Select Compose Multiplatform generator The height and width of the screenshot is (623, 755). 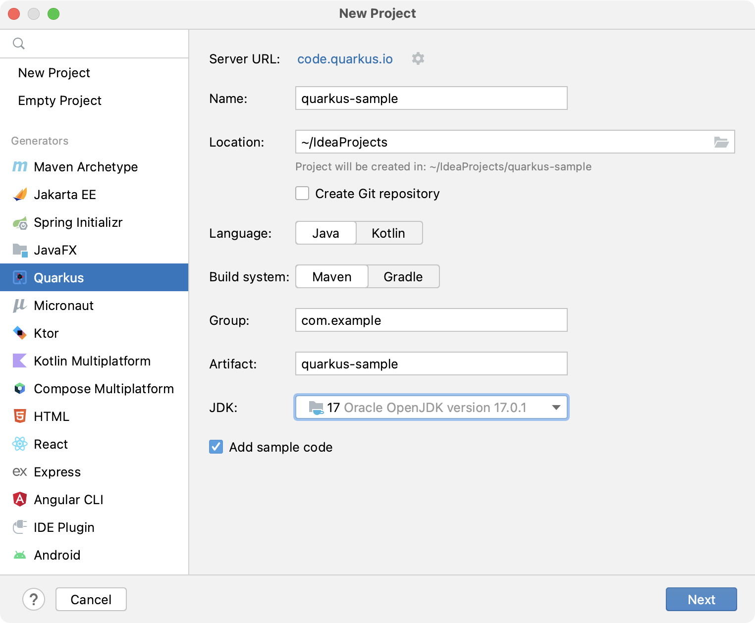point(94,389)
